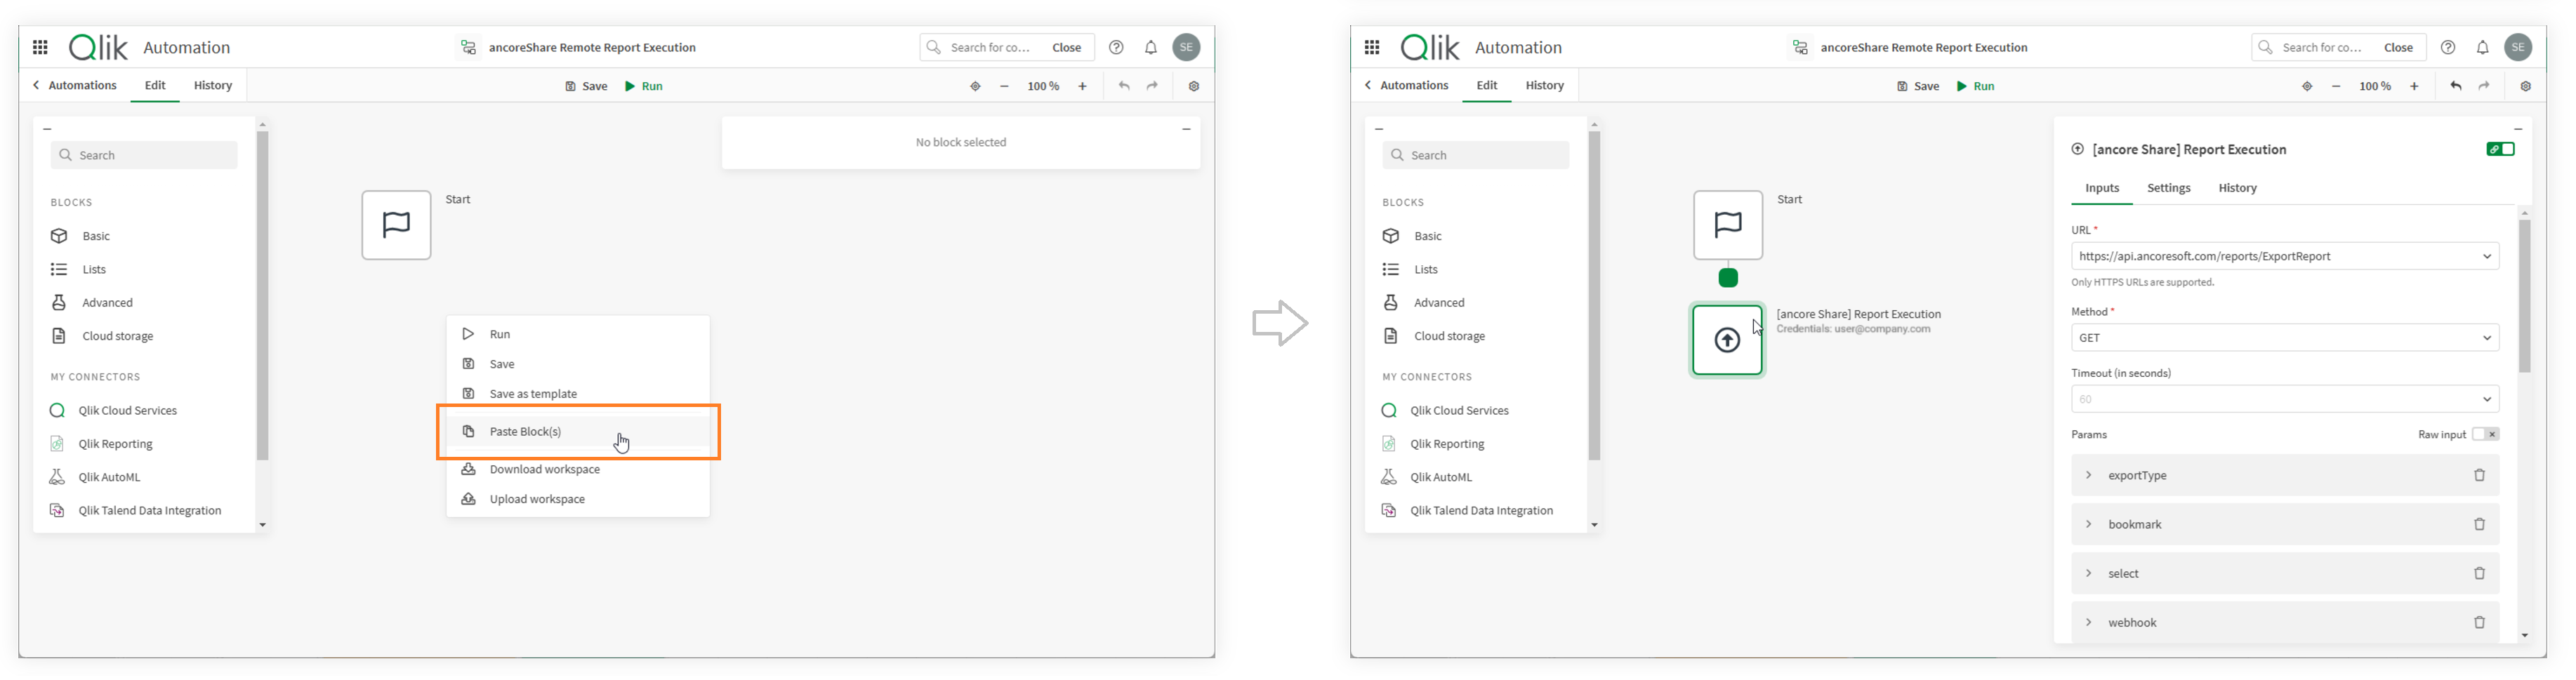Click the Timeout (in seconds) input field
The width and height of the screenshot is (2576, 680).
pos(2285,399)
